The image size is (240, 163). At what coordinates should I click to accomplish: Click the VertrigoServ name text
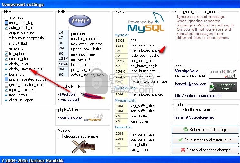click(x=186, y=71)
